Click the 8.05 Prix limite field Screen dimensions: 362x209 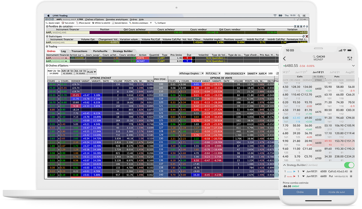176,61
